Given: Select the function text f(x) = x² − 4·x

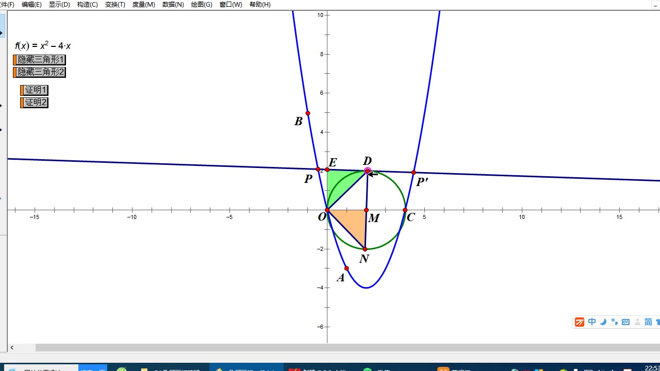Looking at the screenshot, I should tap(43, 45).
